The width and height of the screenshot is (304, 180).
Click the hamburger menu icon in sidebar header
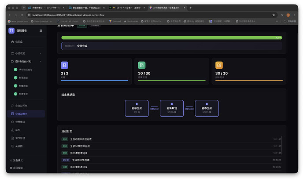(41, 31)
